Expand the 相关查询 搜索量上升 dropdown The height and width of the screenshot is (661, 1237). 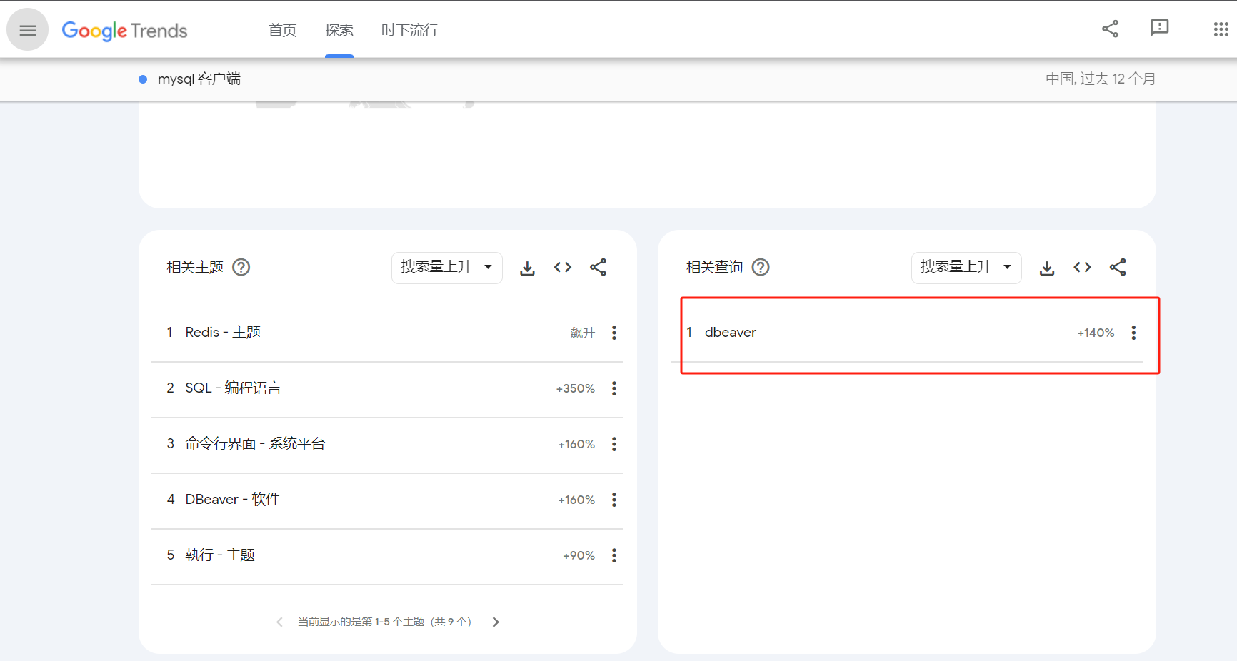(966, 267)
